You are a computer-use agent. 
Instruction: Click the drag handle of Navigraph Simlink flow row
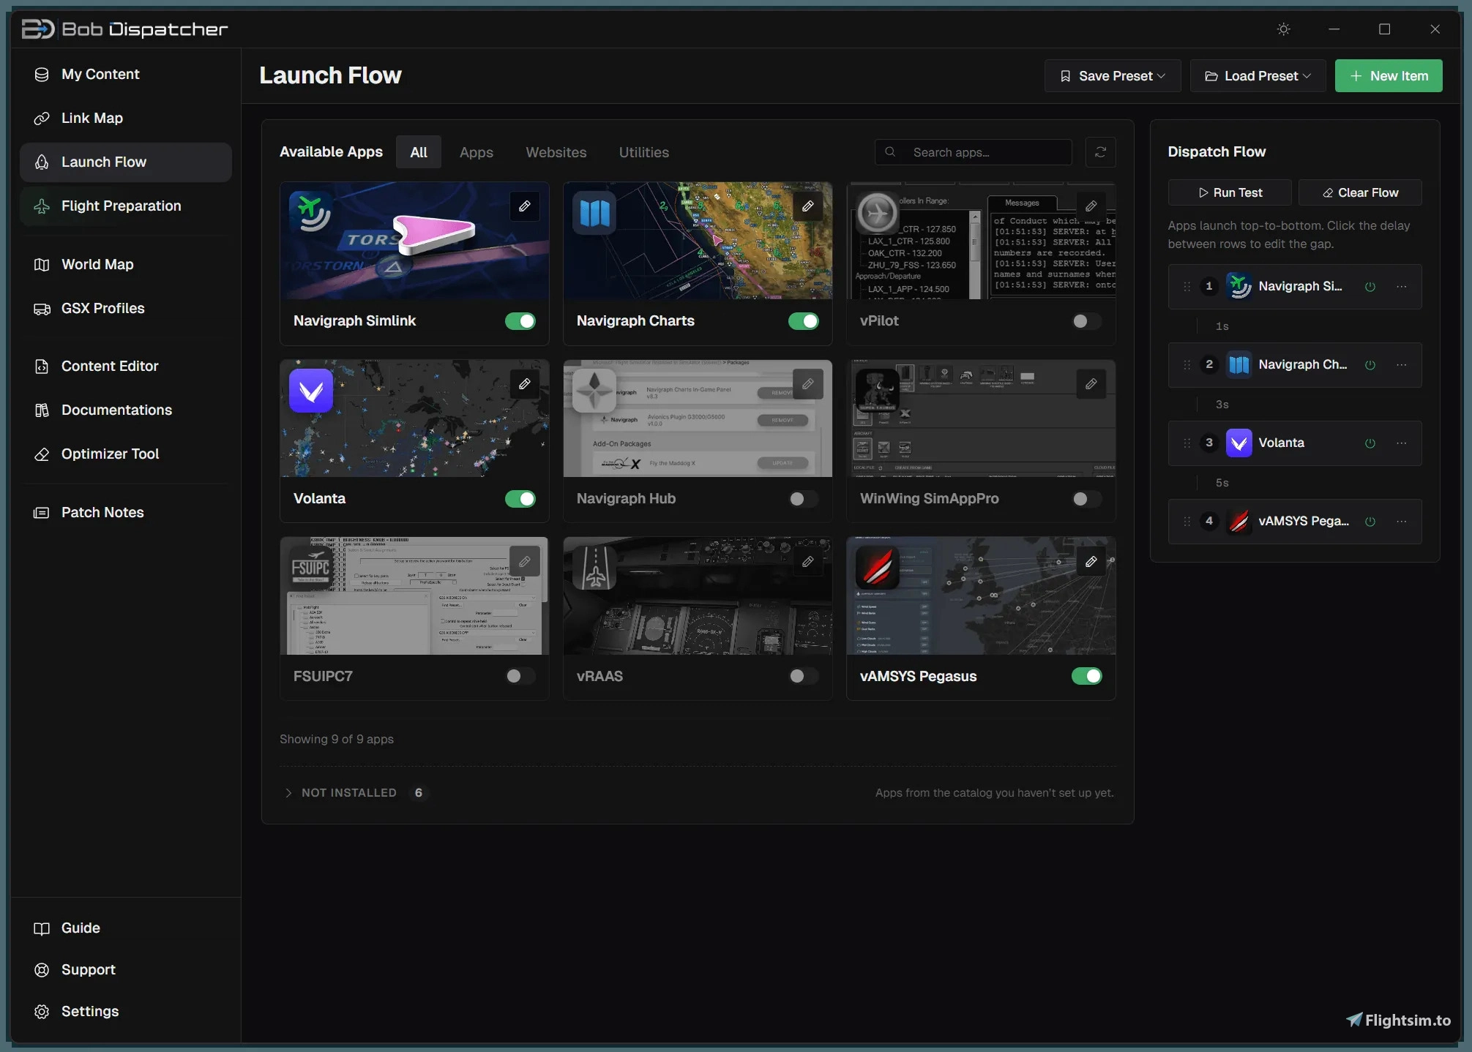tap(1187, 287)
